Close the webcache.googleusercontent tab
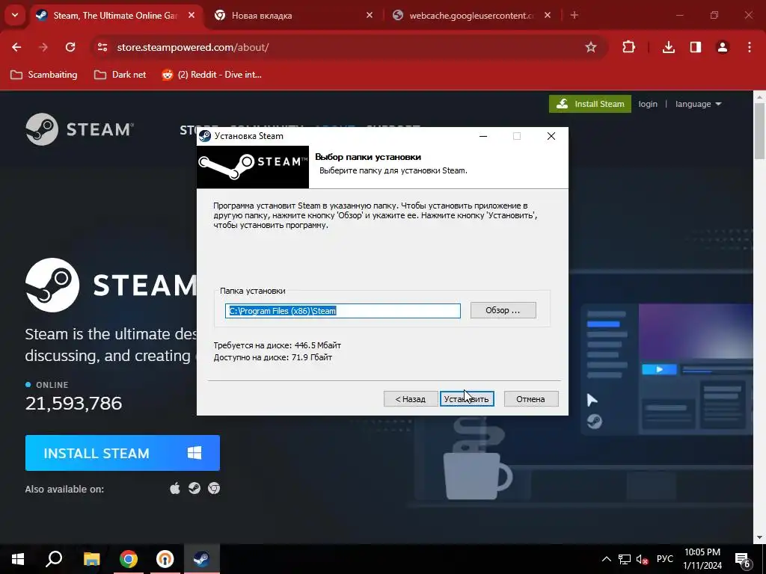 pyautogui.click(x=548, y=16)
